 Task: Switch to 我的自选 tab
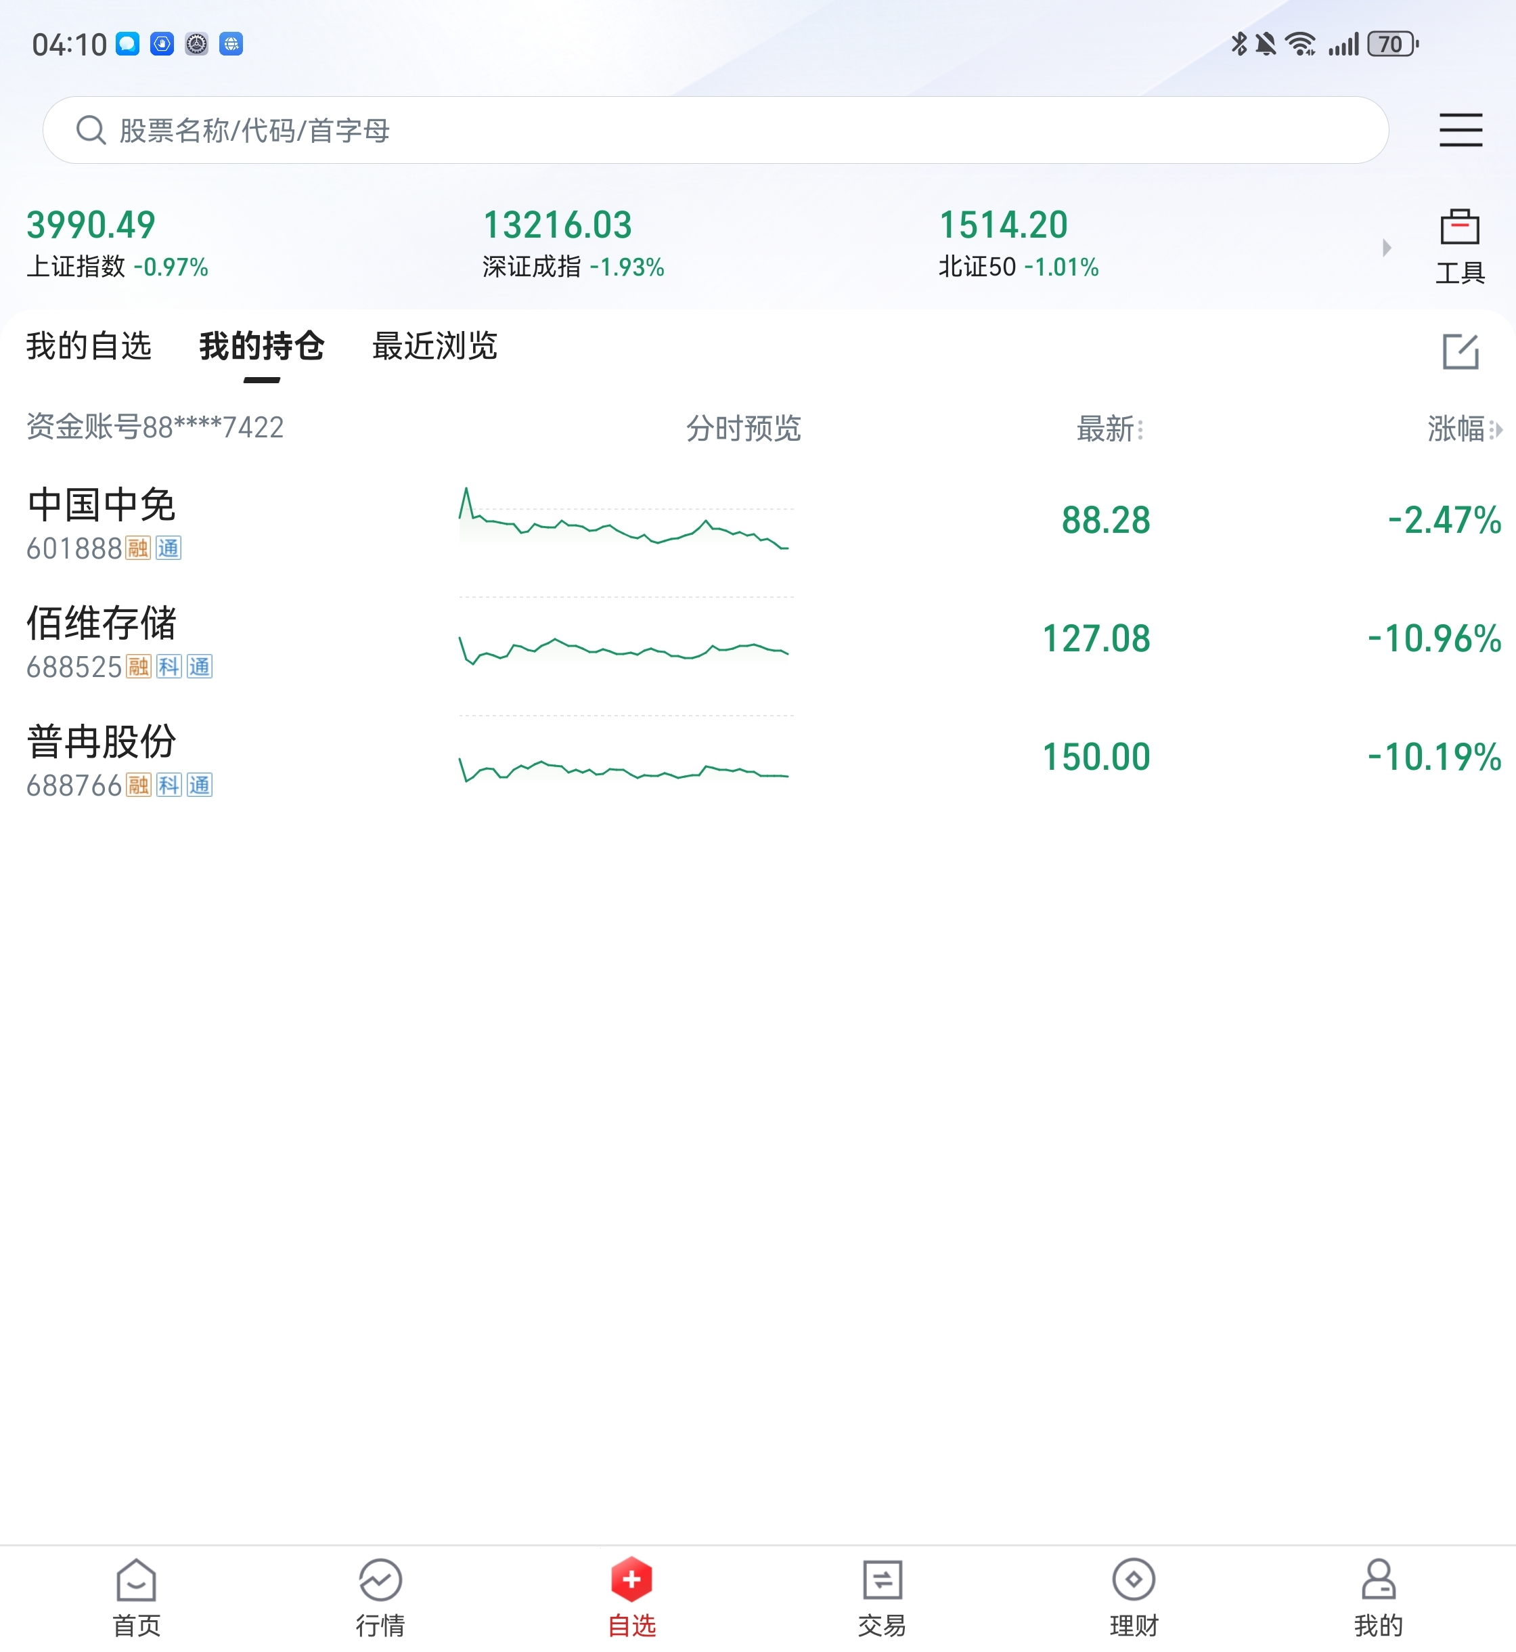89,345
